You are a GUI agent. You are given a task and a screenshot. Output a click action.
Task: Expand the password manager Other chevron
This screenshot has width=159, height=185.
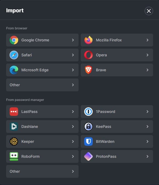pos(73,171)
